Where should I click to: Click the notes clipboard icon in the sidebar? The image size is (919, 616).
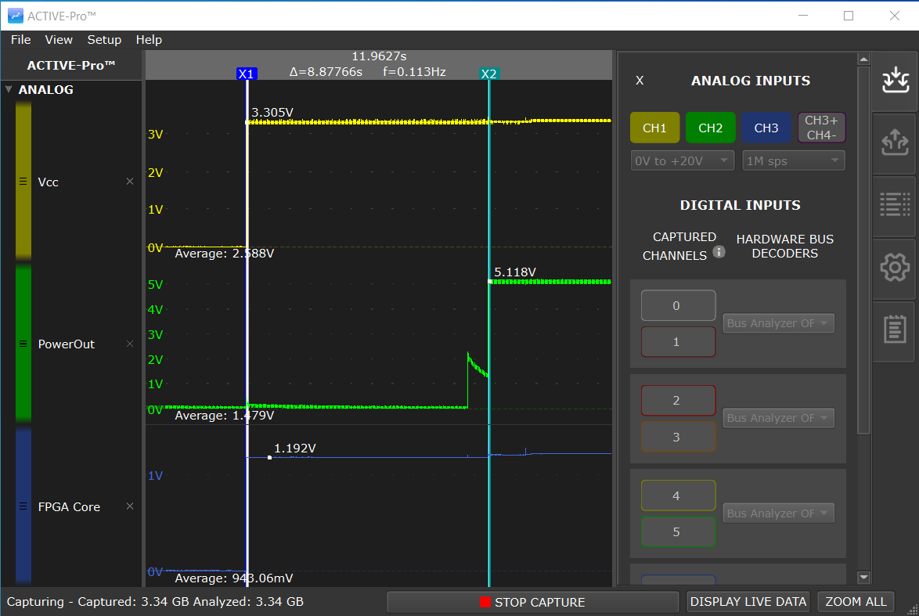click(x=895, y=329)
